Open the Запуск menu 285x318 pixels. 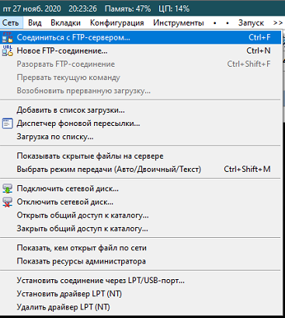[x=251, y=23]
